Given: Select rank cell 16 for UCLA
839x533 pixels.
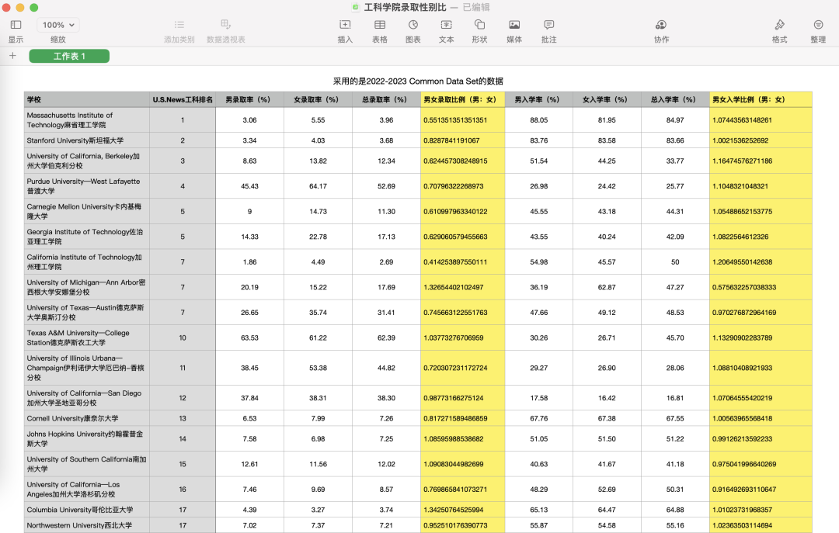Looking at the screenshot, I should click(x=183, y=489).
